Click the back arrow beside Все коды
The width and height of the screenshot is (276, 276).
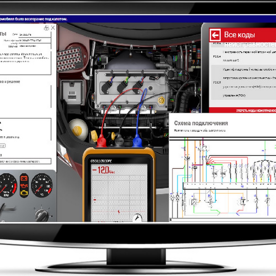(215, 35)
